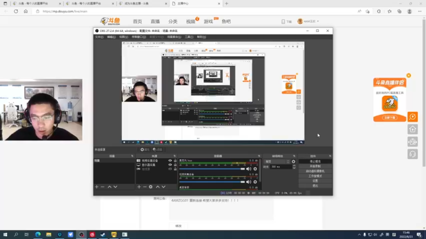426x239 pixels.
Task: Click the remove scene minus icon in OBS
Action: pos(102,187)
